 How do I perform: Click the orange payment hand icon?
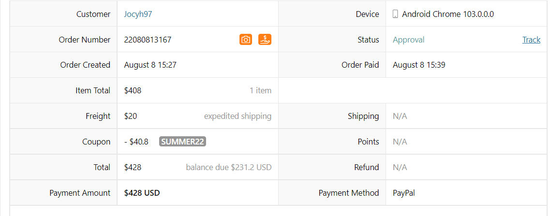point(265,39)
